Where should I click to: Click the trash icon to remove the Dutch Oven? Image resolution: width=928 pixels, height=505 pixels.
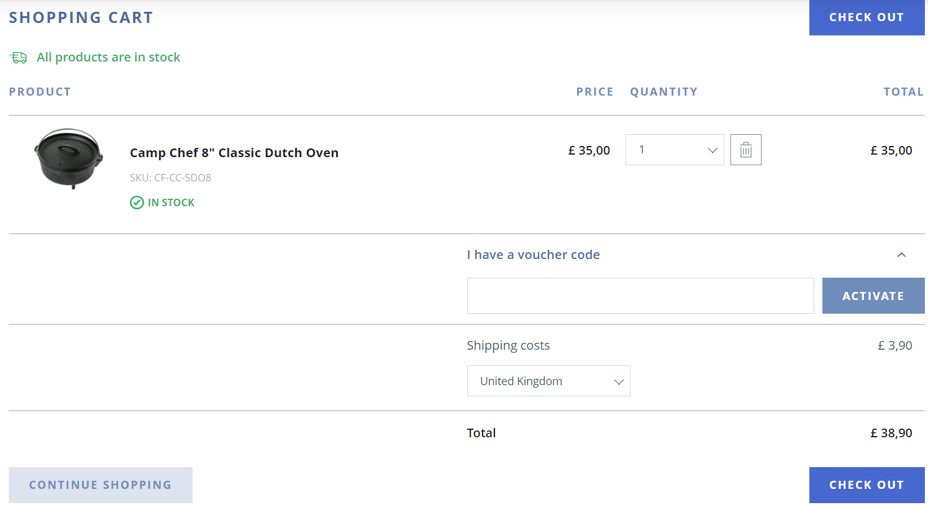tap(746, 150)
